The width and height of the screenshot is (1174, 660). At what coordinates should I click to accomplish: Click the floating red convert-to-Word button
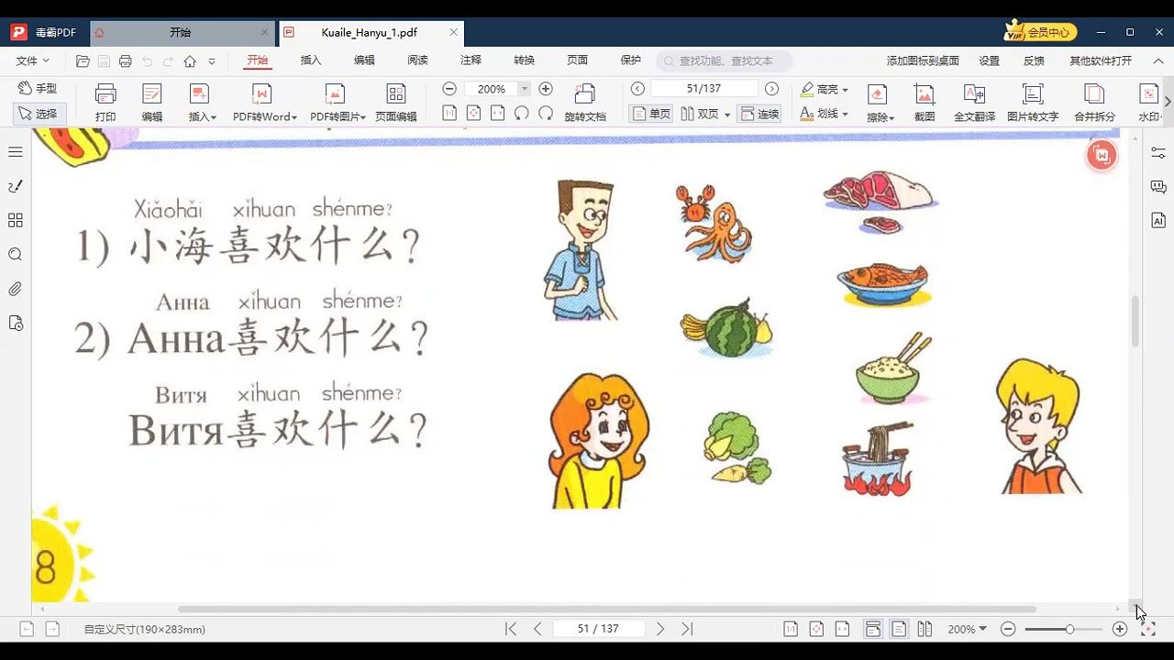1102,155
